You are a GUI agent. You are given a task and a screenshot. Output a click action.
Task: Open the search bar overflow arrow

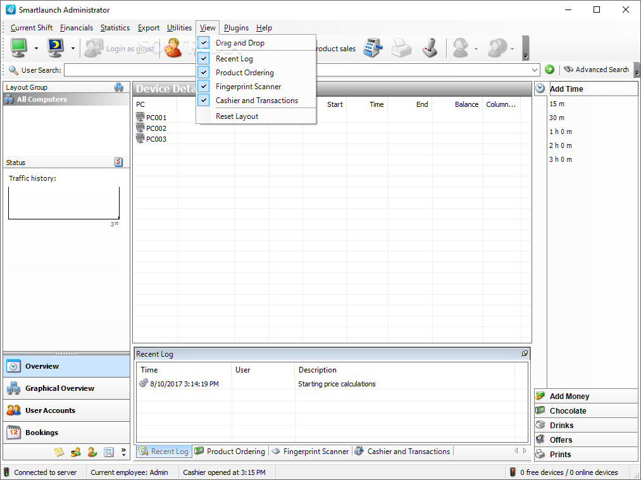tap(637, 70)
